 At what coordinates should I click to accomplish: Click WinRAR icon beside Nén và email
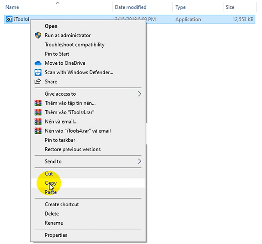(x=38, y=121)
